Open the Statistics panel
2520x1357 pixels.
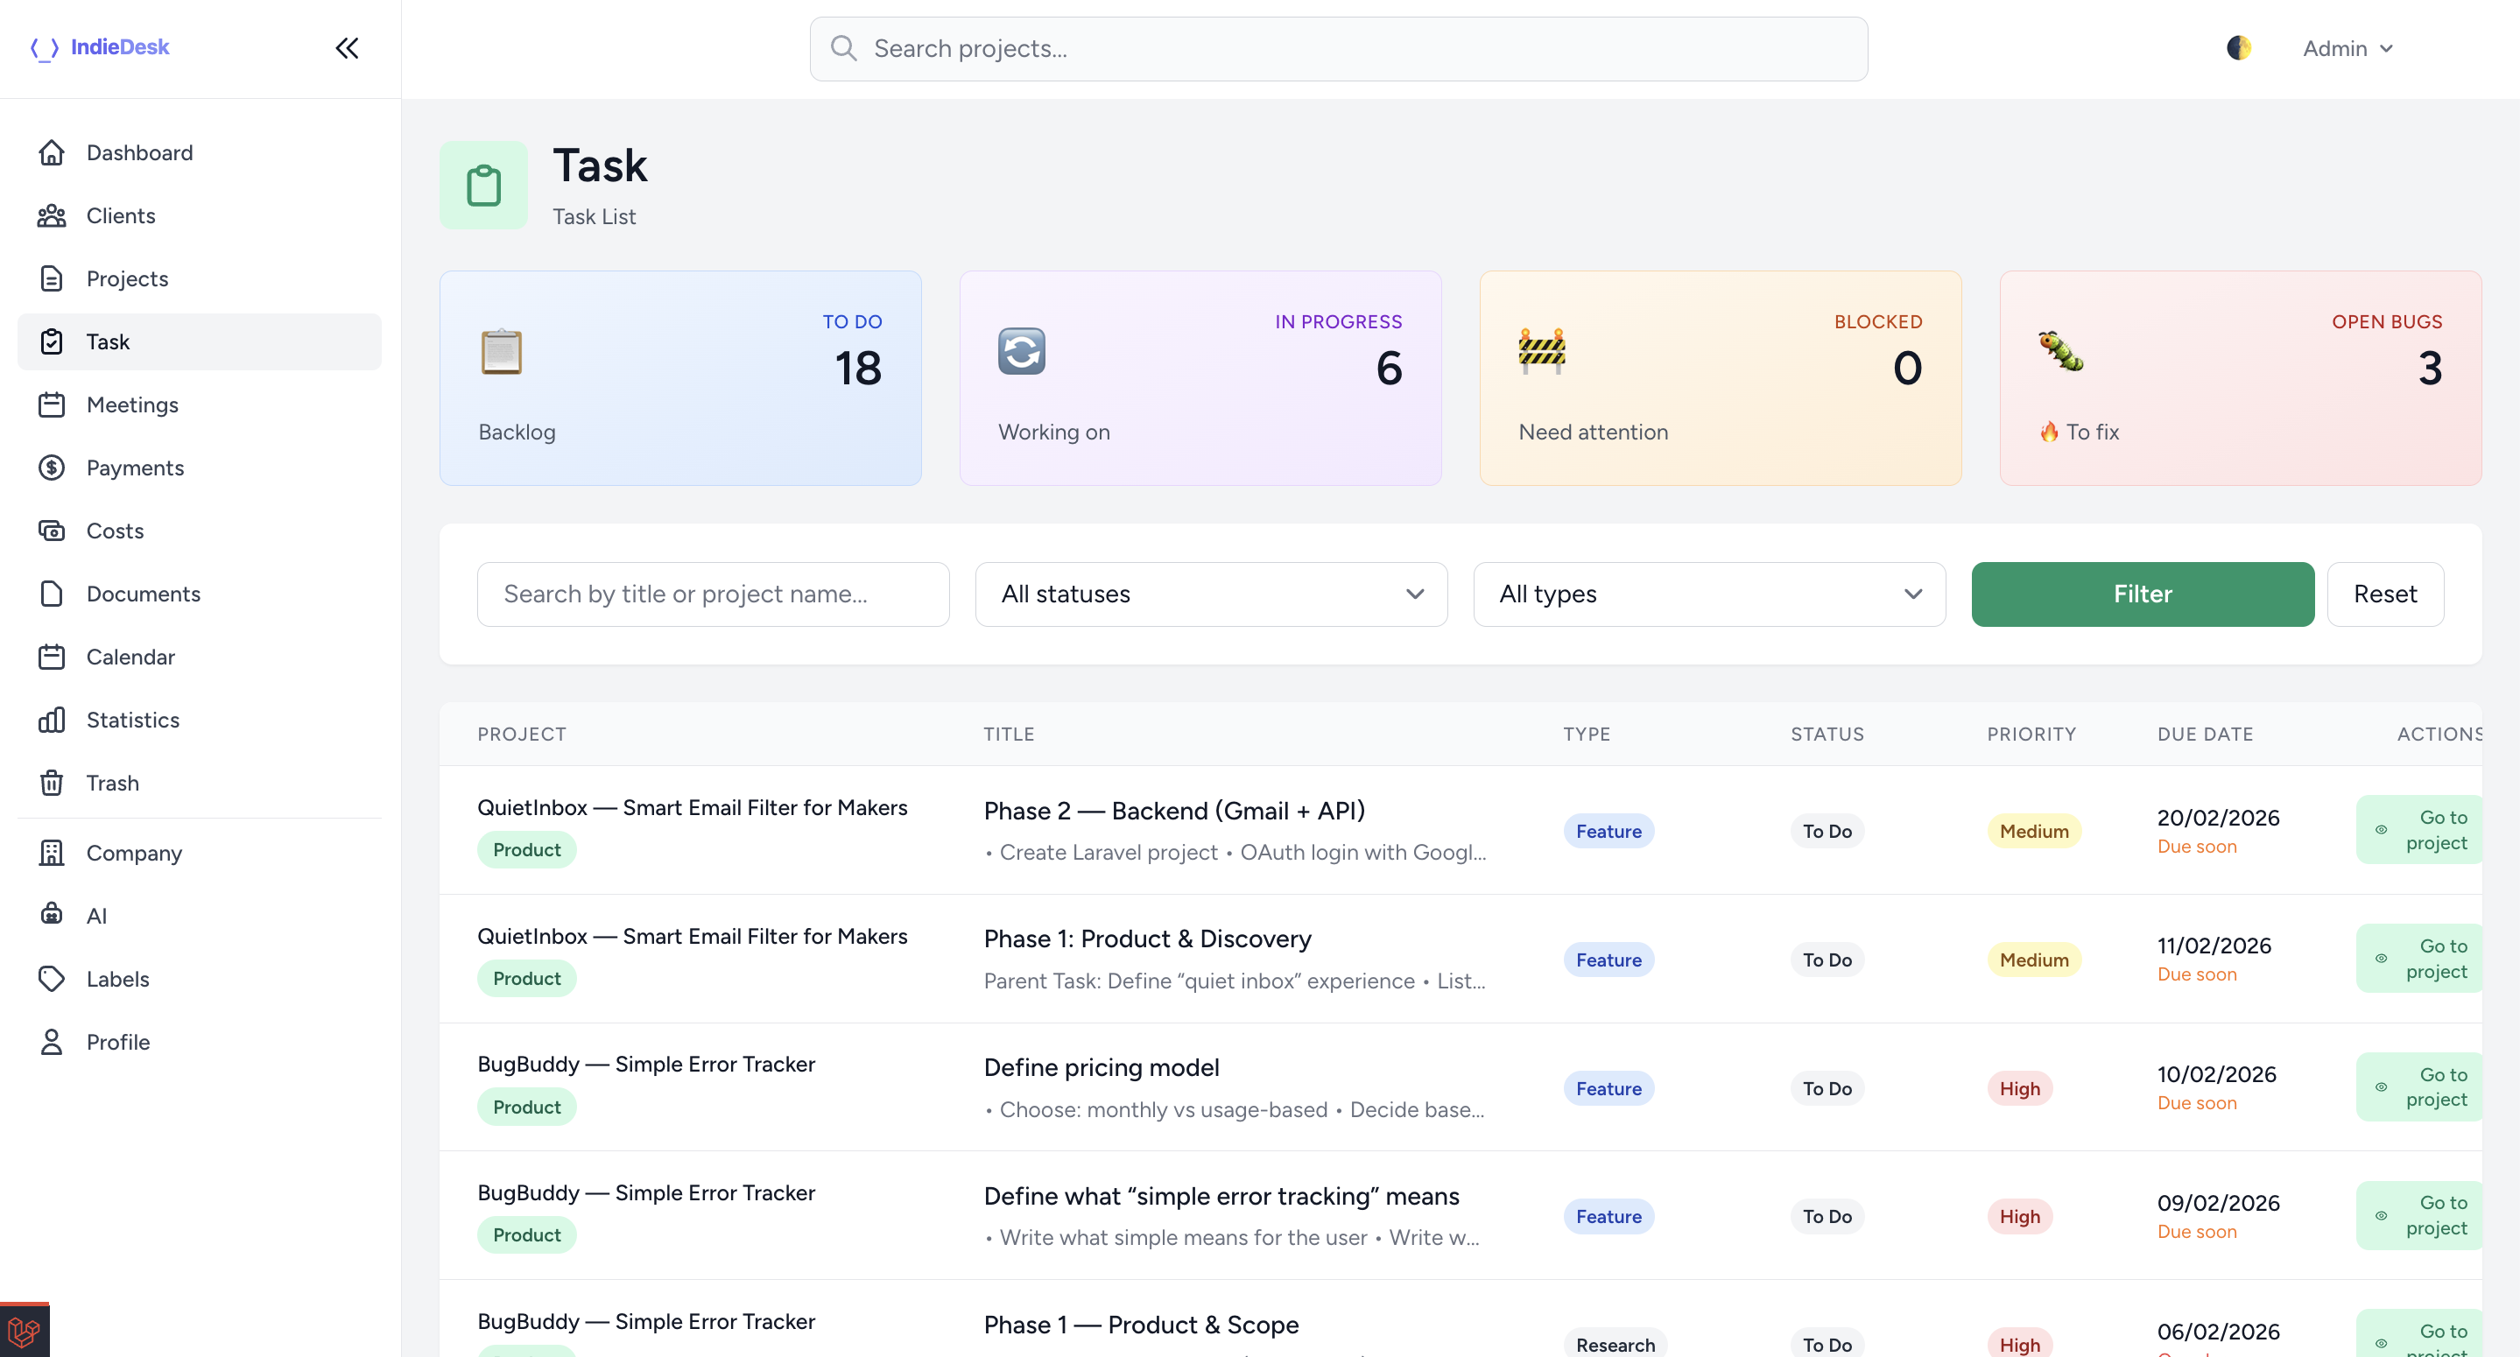[137, 720]
